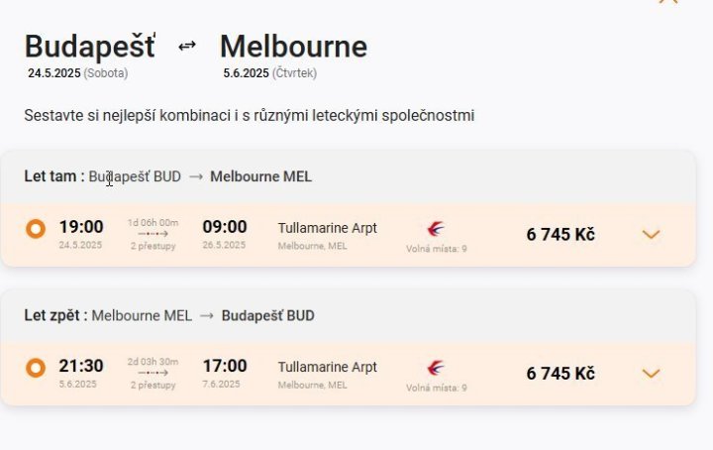713x450 pixels.
Task: Click the outbound 6 745 Kč price
Action: coord(560,234)
